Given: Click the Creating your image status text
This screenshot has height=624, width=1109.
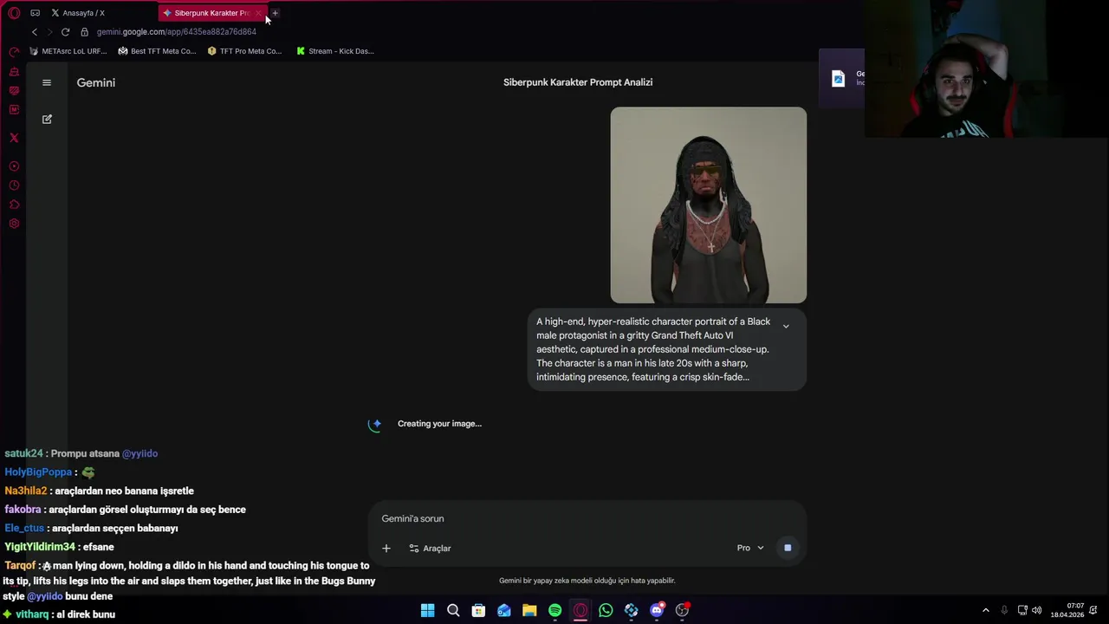Looking at the screenshot, I should point(439,424).
